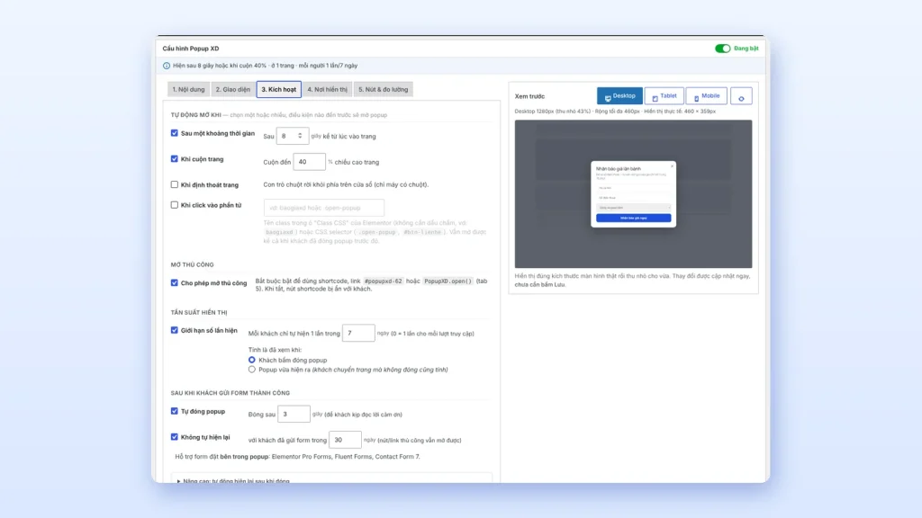Image resolution: width=922 pixels, height=518 pixels.
Task: Click the 'MỞ THỦ CÔNG' section heading
Action: pos(193,265)
